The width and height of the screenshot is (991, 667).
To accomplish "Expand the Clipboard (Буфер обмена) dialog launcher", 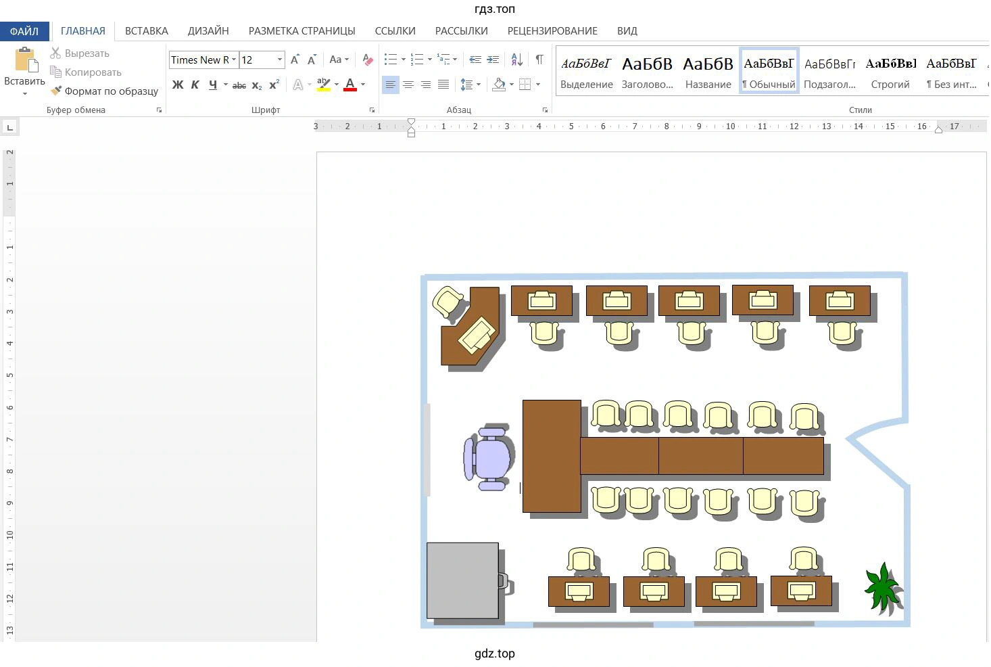I will 160,110.
